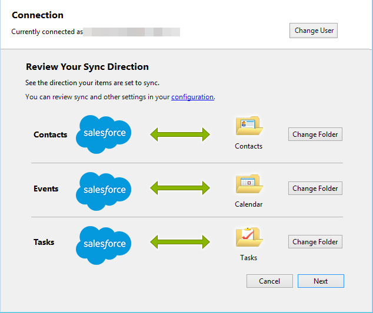Click 'See the direction your items' text

(x=92, y=83)
